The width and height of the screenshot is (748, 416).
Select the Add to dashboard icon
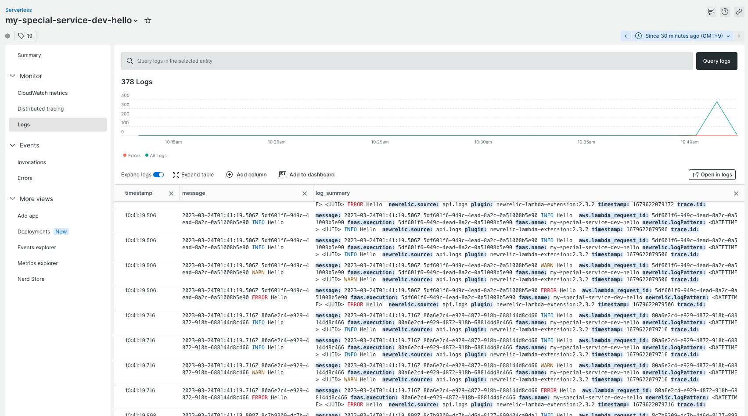283,174
